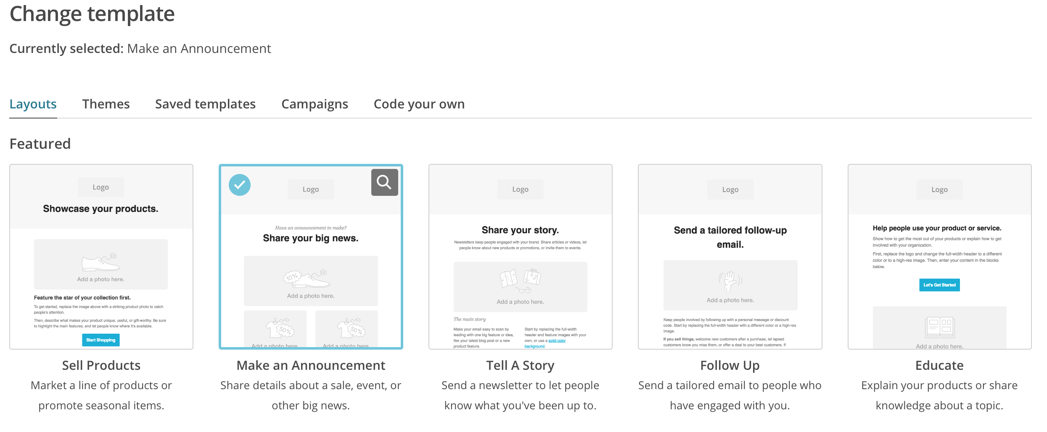Screen dimensions: 1047x432
Task: Select the Educate template thumbnail
Action: [x=939, y=256]
